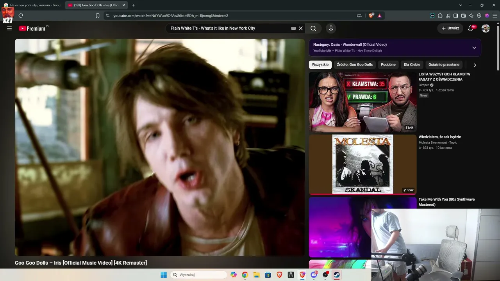Click the Molesta Skandal album thumbnail
The width and height of the screenshot is (500, 281).
tap(362, 165)
